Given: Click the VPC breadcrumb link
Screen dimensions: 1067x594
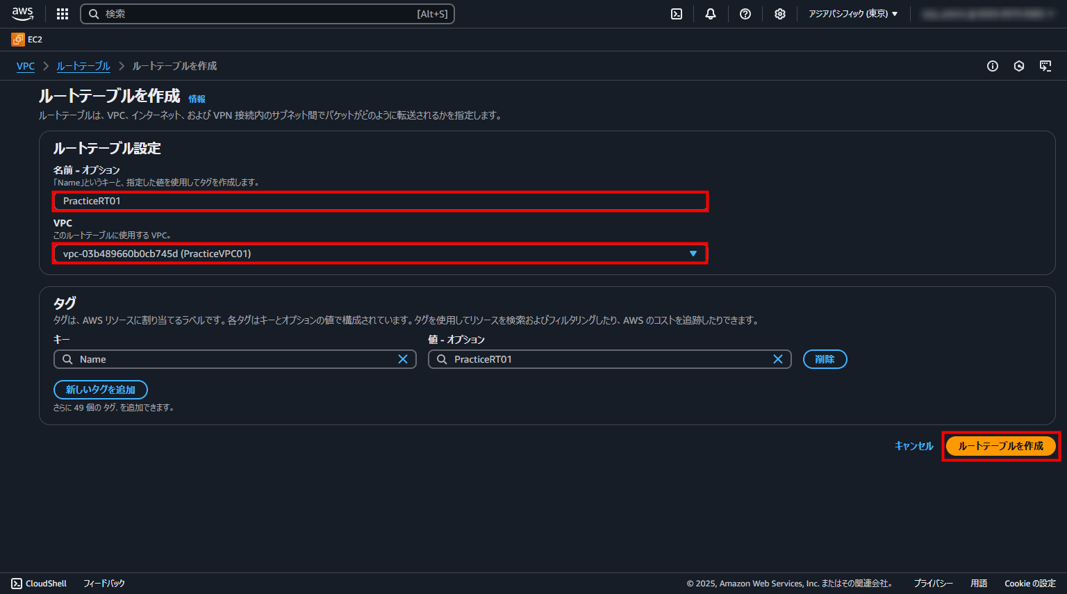Looking at the screenshot, I should tap(26, 66).
